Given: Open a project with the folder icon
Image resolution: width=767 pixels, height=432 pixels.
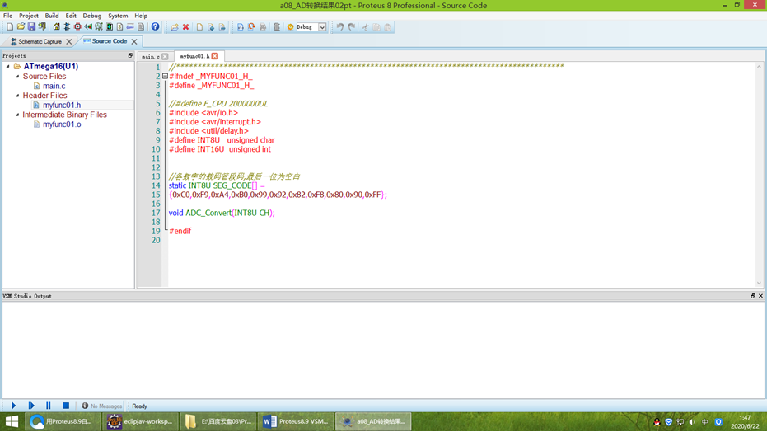Looking at the screenshot, I should [21, 27].
